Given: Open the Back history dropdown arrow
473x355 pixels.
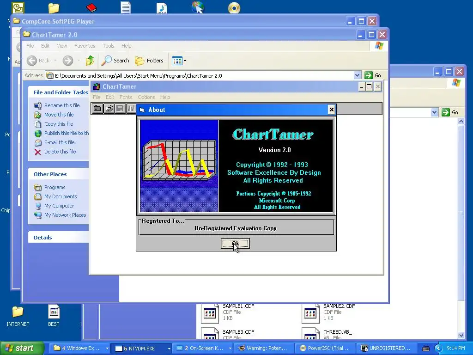Looking at the screenshot, I should tap(55, 61).
